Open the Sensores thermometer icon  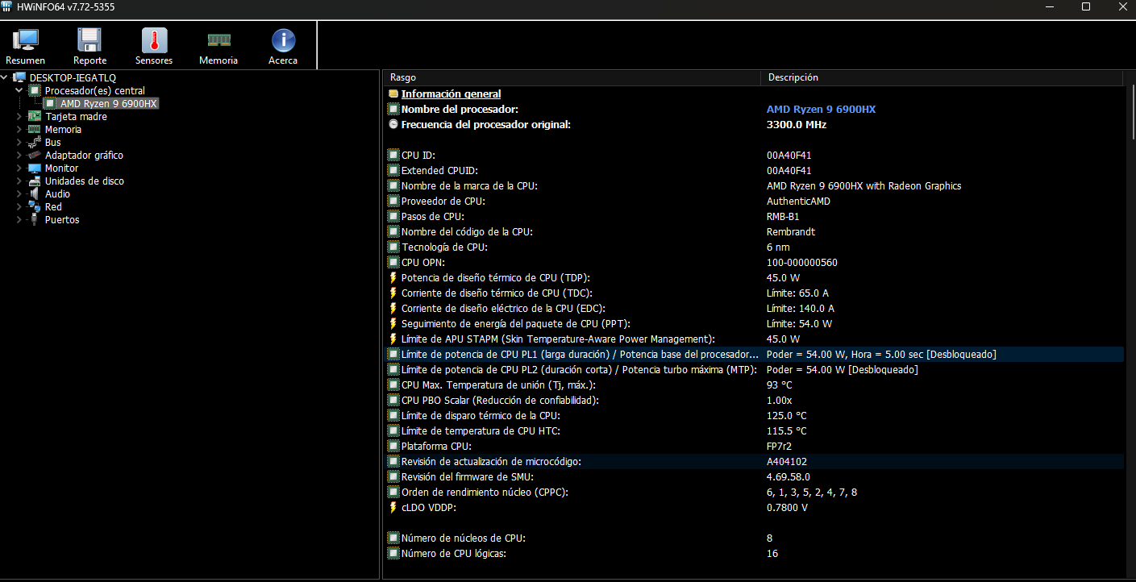tap(154, 39)
